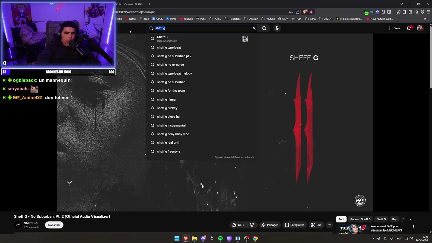Like the video with the thumbs-up button
Screen dimensions: 432x243
pos(238,225)
